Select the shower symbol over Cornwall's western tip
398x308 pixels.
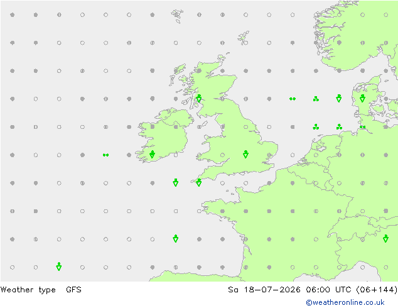tap(199, 182)
